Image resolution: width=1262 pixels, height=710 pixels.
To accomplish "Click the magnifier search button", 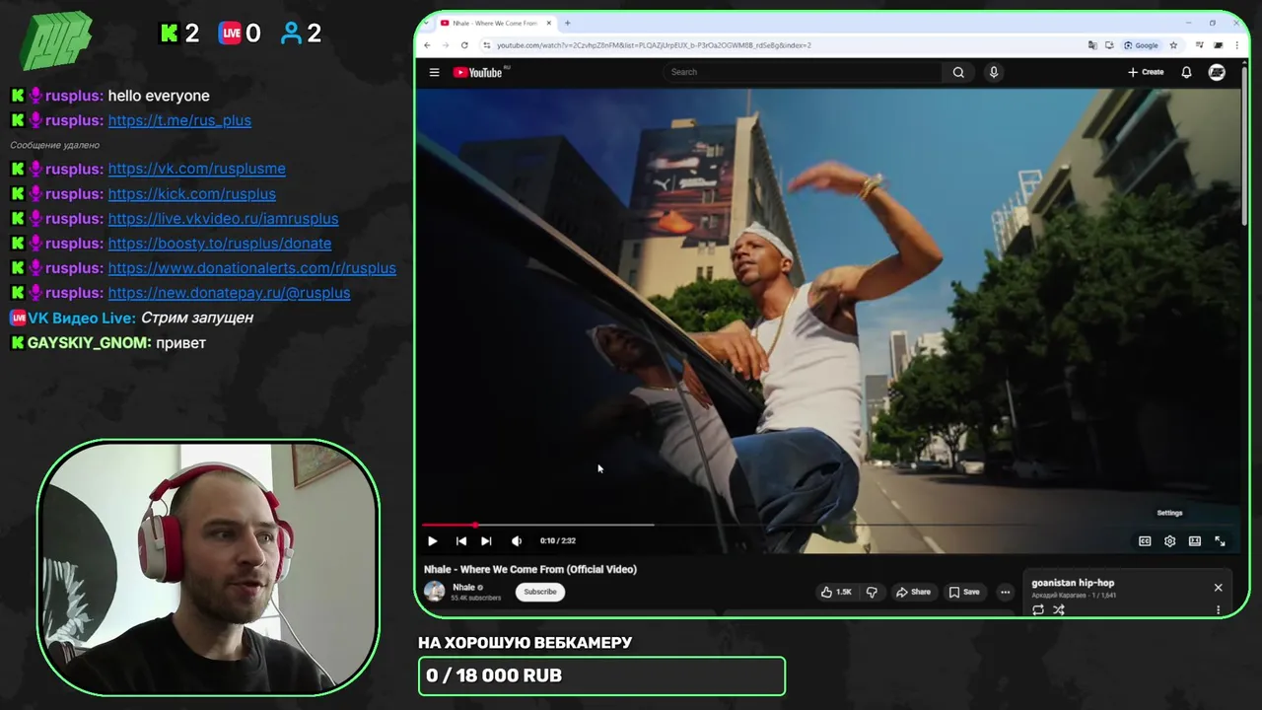I will pos(958,72).
